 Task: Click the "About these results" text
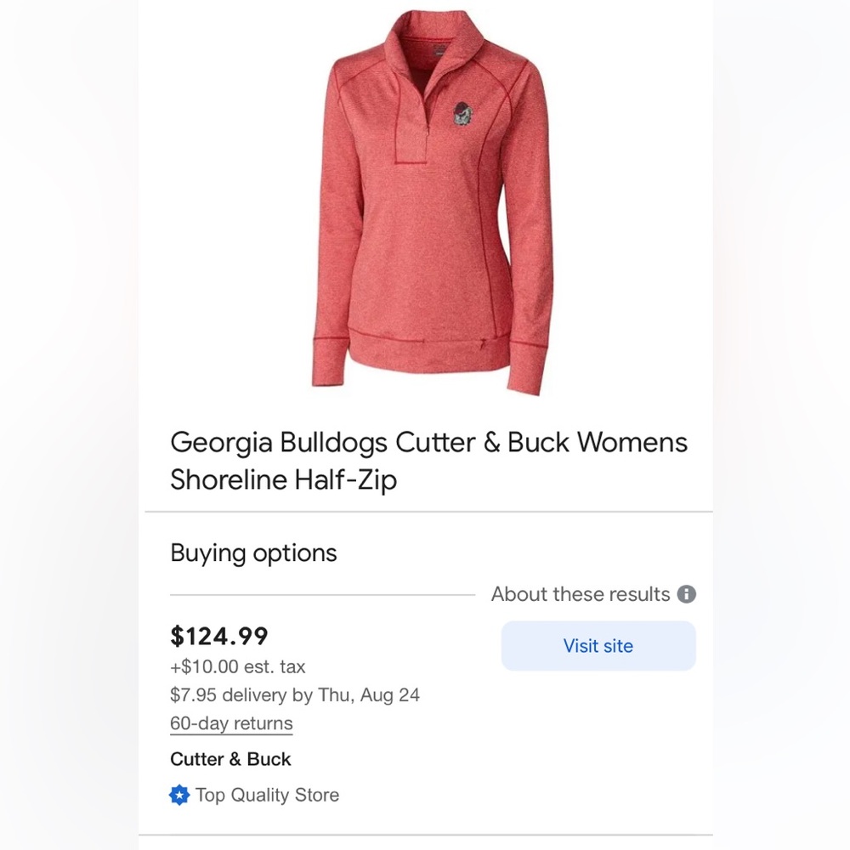[581, 594]
